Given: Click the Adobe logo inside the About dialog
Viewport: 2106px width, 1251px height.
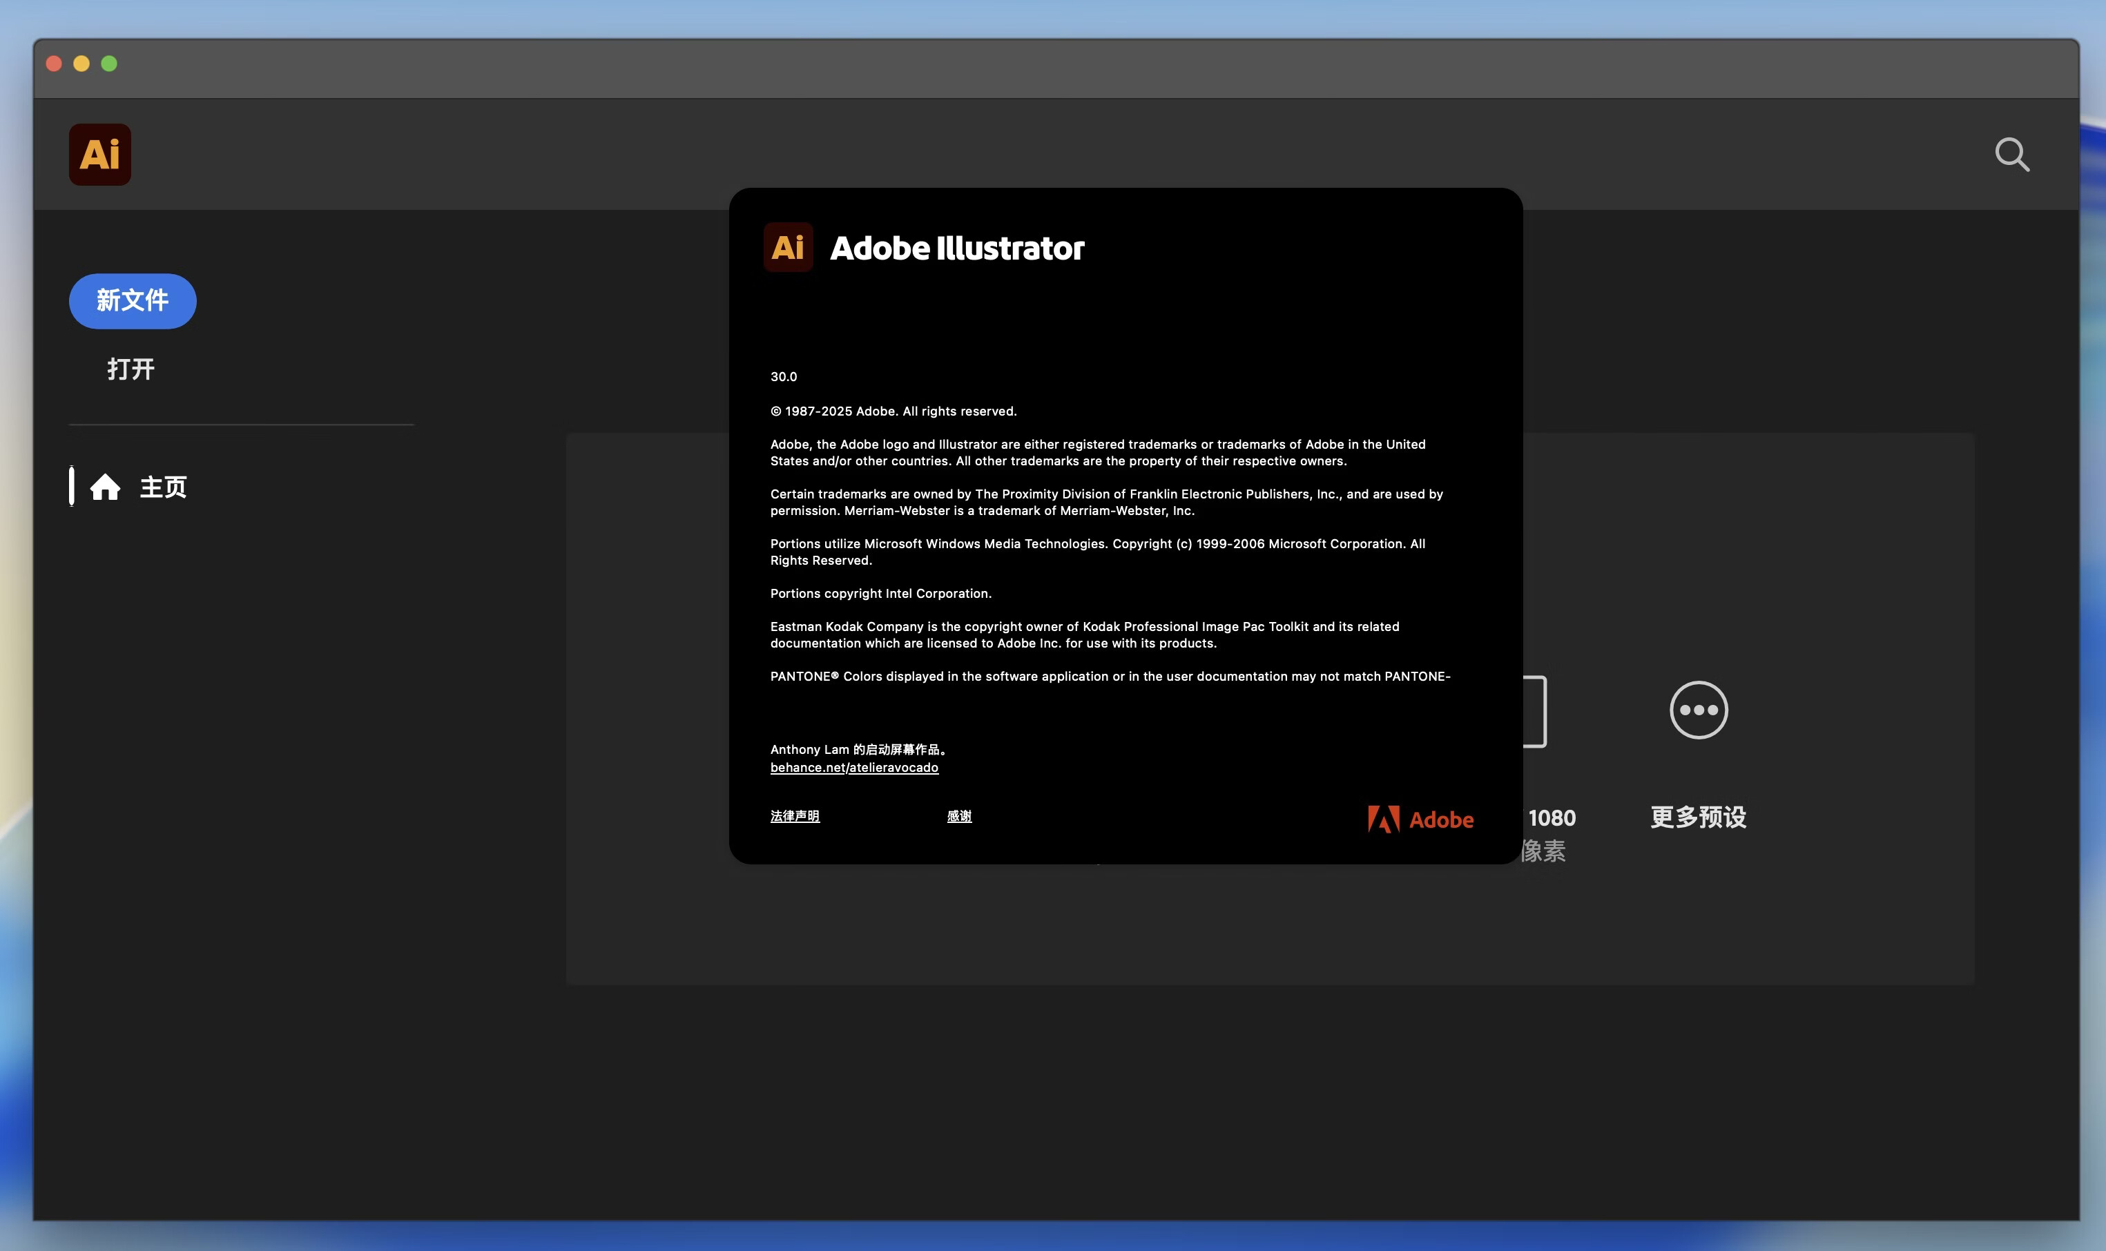Looking at the screenshot, I should tap(1420, 819).
